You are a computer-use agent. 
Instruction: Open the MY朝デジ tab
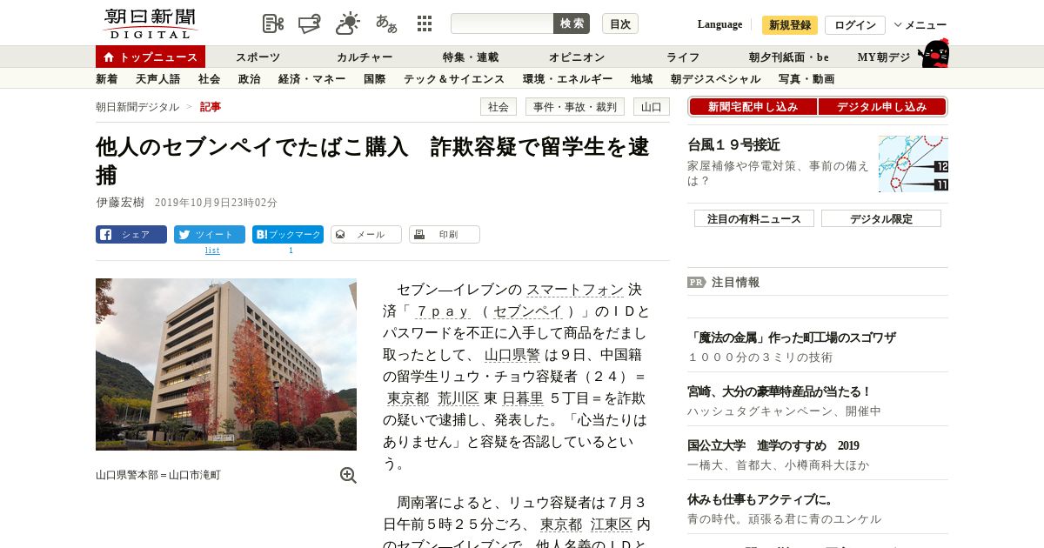pyautogui.click(x=884, y=57)
